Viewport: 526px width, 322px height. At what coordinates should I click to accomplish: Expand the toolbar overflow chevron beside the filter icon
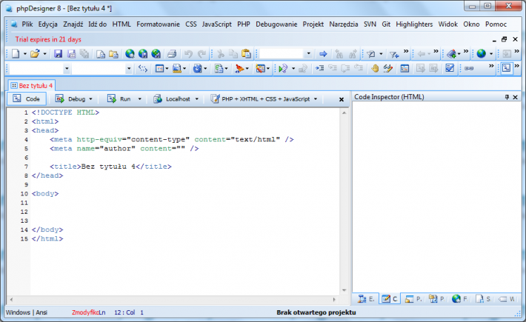point(406,51)
